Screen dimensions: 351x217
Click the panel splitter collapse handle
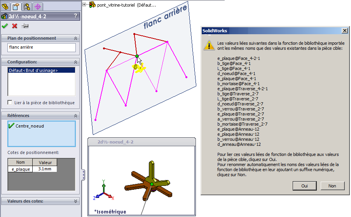(83, 175)
